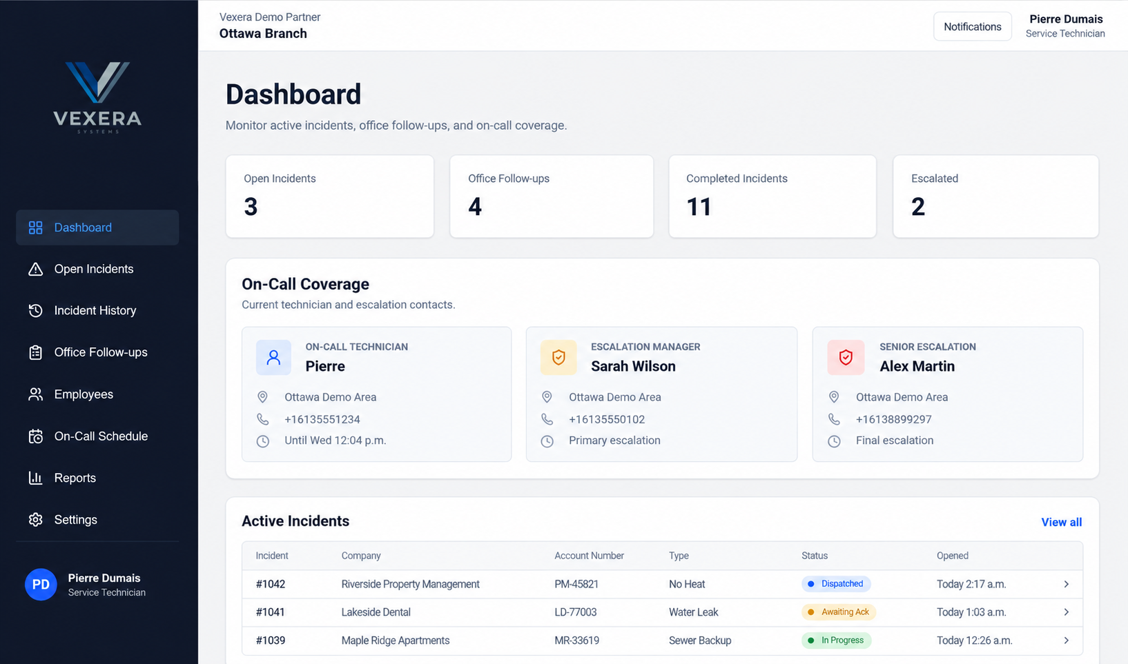Click account number LD-77003
The height and width of the screenshot is (664, 1128).
tap(575, 612)
